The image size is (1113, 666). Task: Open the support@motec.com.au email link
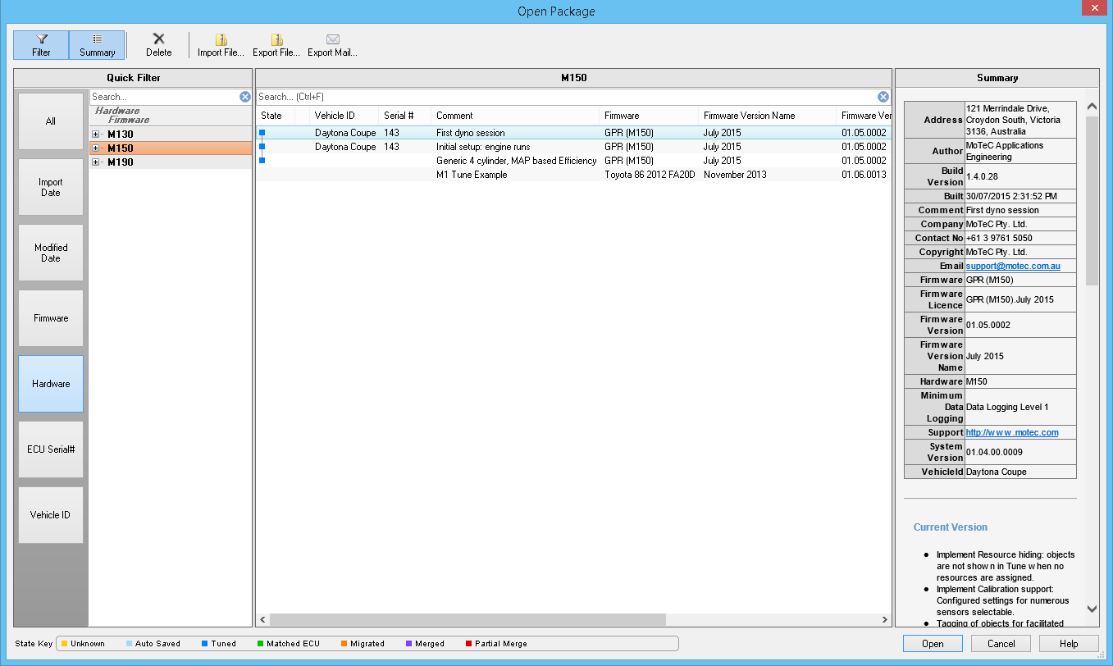coord(1013,267)
